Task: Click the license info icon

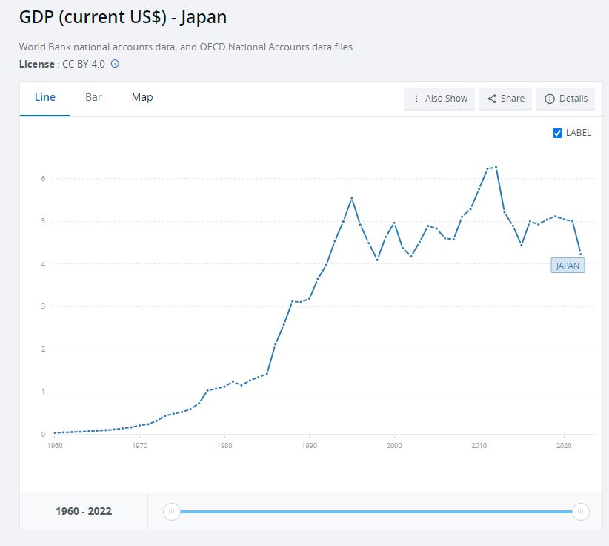Action: (115, 63)
